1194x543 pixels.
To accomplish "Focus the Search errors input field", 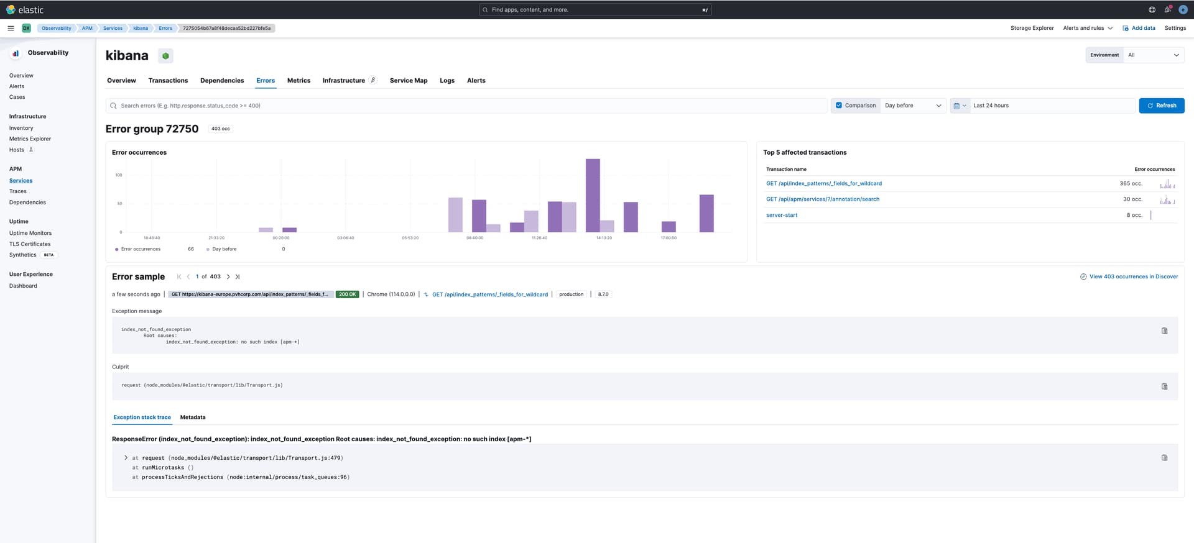I will coord(466,106).
